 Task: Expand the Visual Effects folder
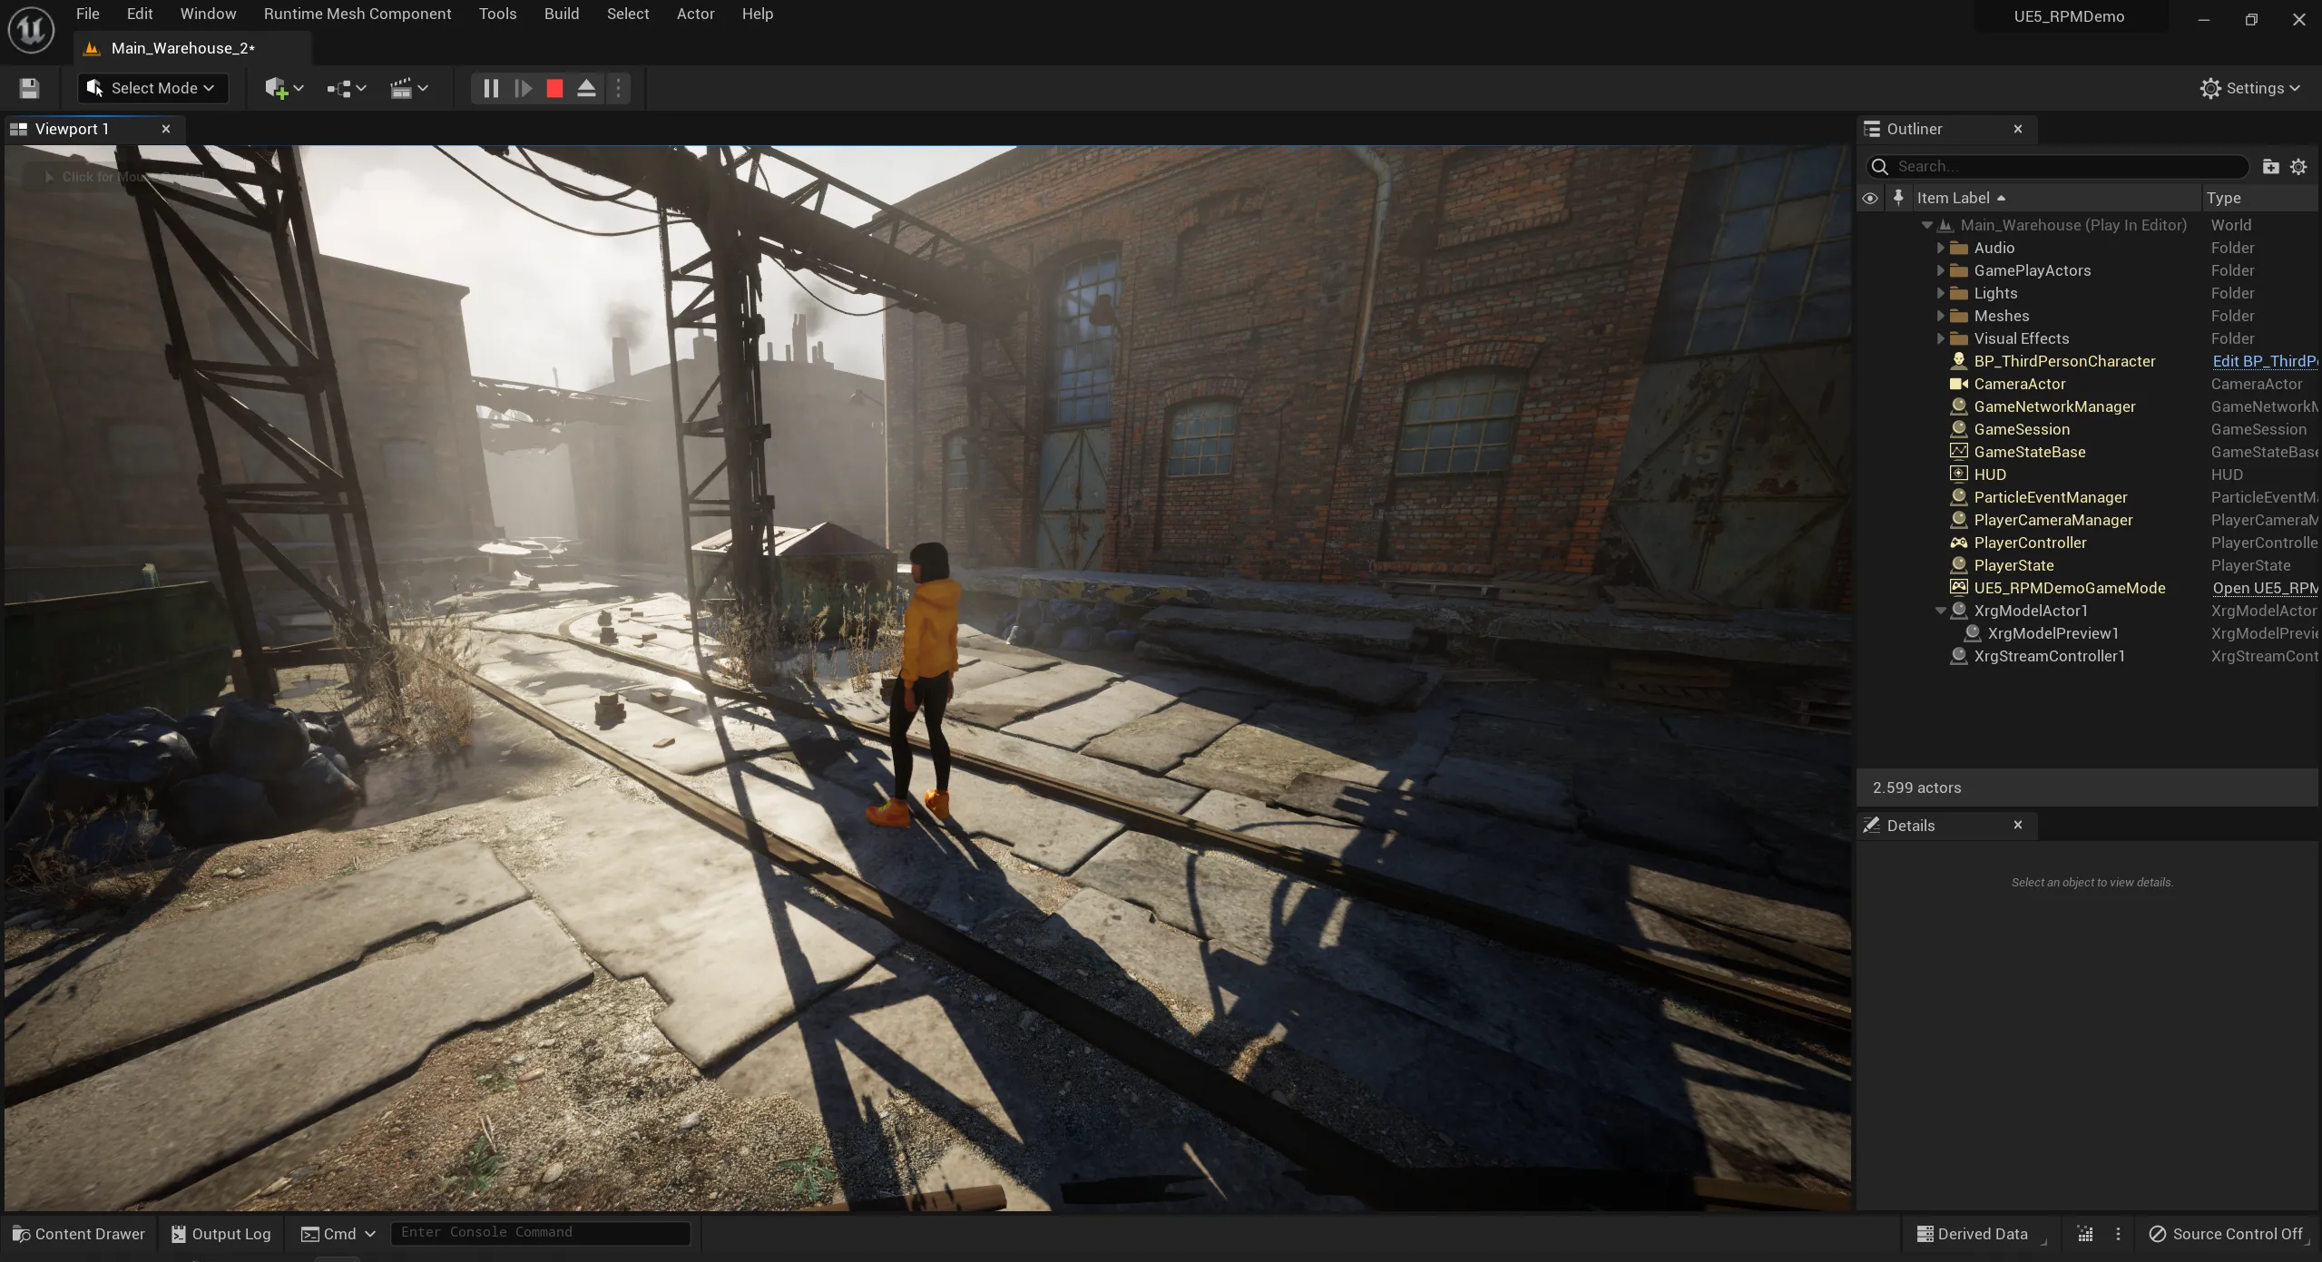[1941, 338]
